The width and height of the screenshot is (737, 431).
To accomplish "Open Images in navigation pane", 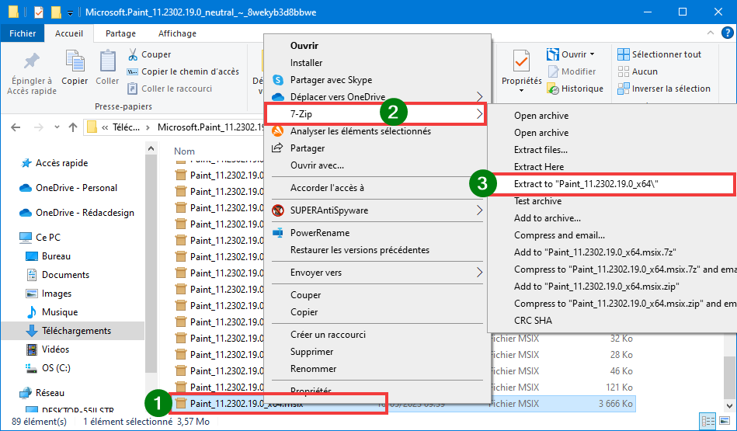I will [50, 294].
